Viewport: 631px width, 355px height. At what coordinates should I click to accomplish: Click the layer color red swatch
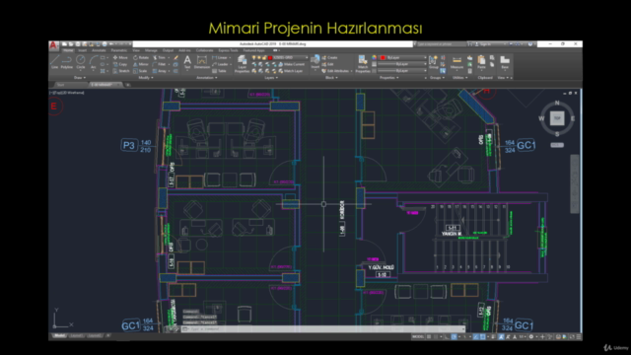click(x=270, y=57)
